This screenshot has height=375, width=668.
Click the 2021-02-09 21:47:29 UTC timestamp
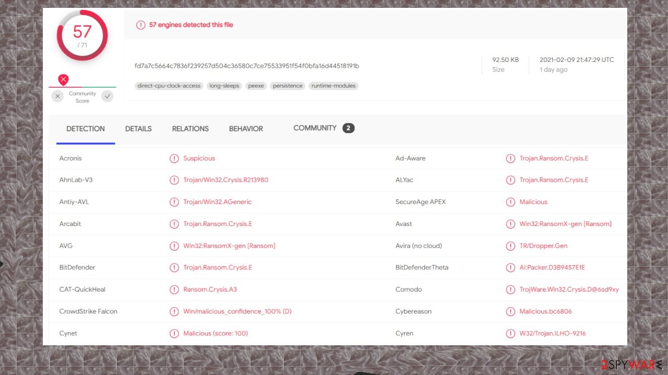click(x=577, y=60)
